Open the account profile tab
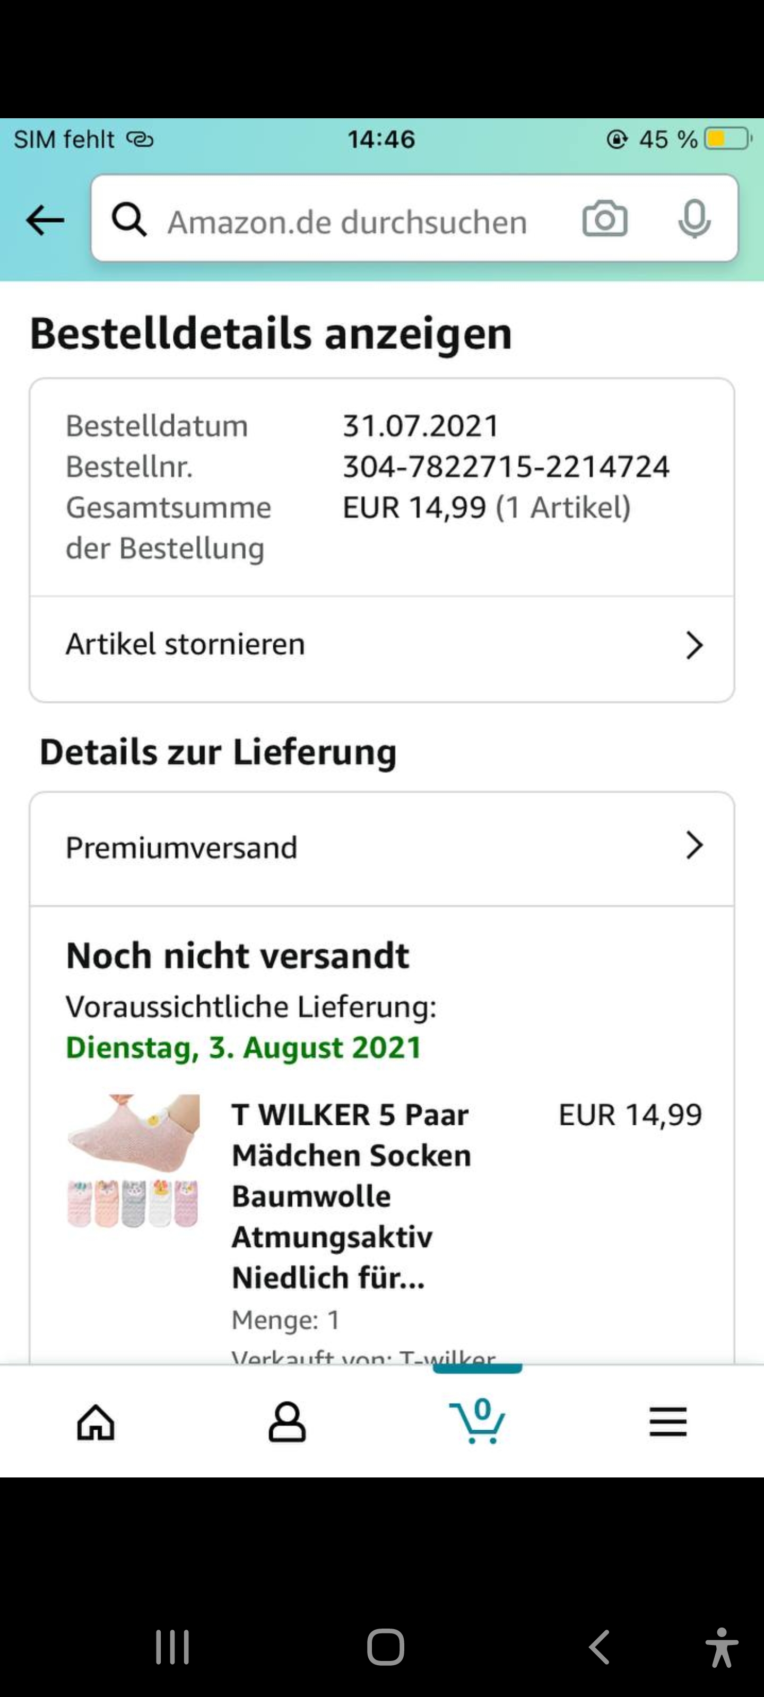Screen dimensions: 764x1697 pyautogui.click(x=286, y=1422)
